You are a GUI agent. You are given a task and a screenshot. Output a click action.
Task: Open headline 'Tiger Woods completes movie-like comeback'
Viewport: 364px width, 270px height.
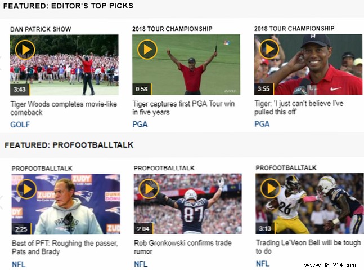(x=64, y=108)
